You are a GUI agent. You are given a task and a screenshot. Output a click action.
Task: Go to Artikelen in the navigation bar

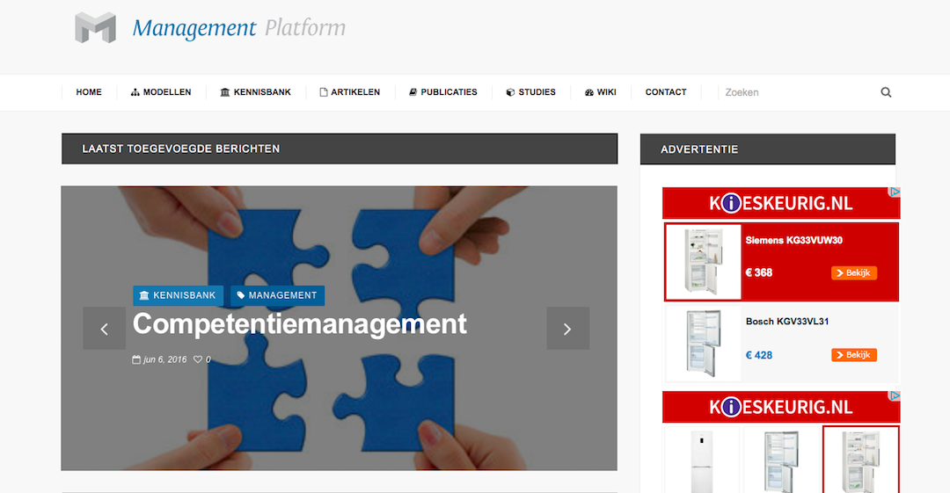coord(349,92)
